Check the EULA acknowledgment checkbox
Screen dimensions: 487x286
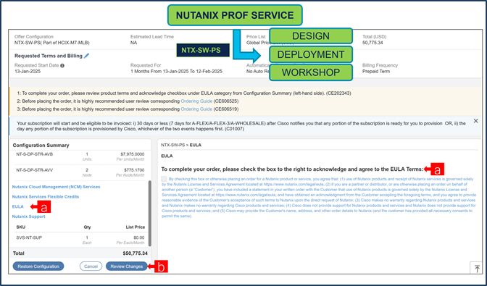pos(164,179)
